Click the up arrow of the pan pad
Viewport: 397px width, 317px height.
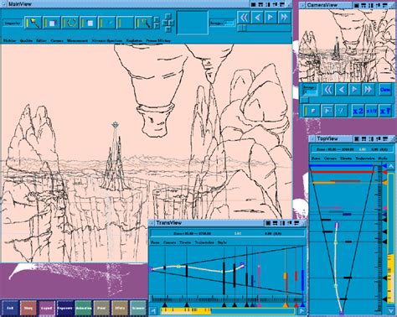168,16
